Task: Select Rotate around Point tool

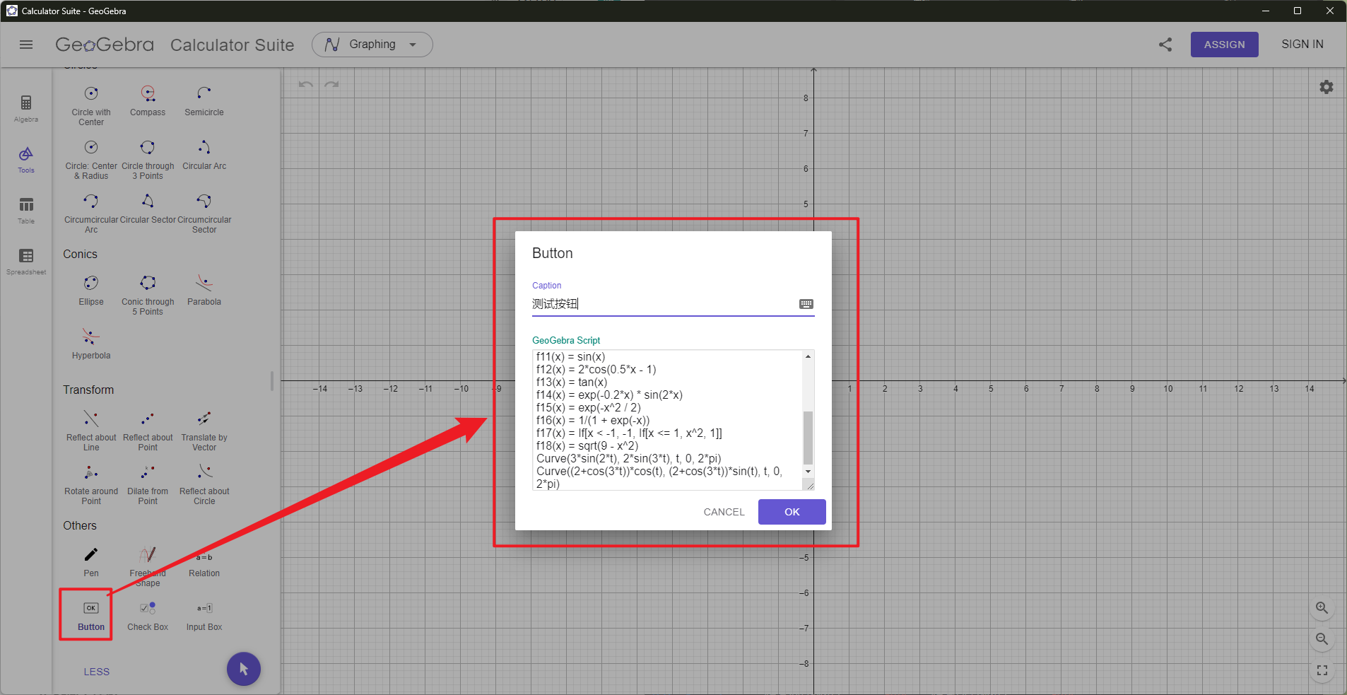Action: 91,484
